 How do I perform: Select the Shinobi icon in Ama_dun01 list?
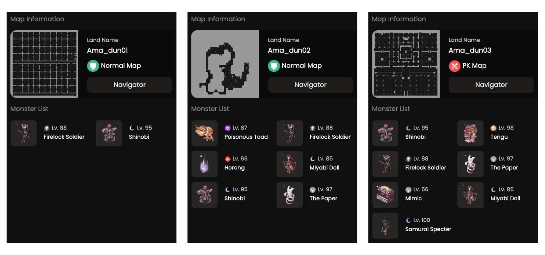[109, 133]
